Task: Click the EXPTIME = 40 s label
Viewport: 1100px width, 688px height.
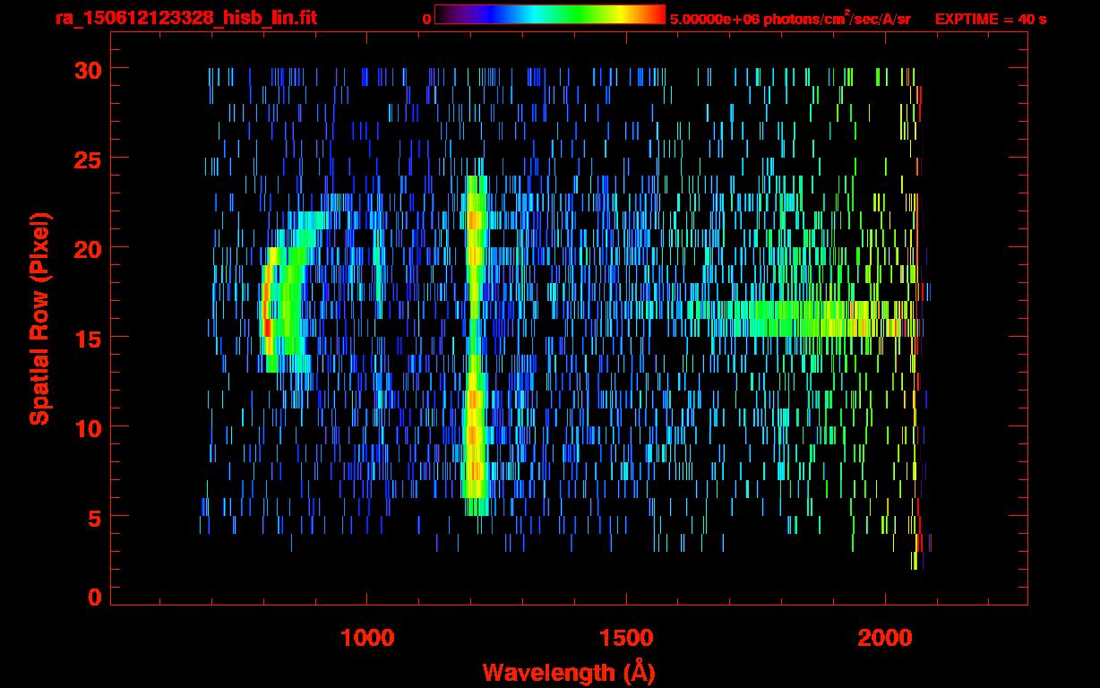Action: point(991,19)
